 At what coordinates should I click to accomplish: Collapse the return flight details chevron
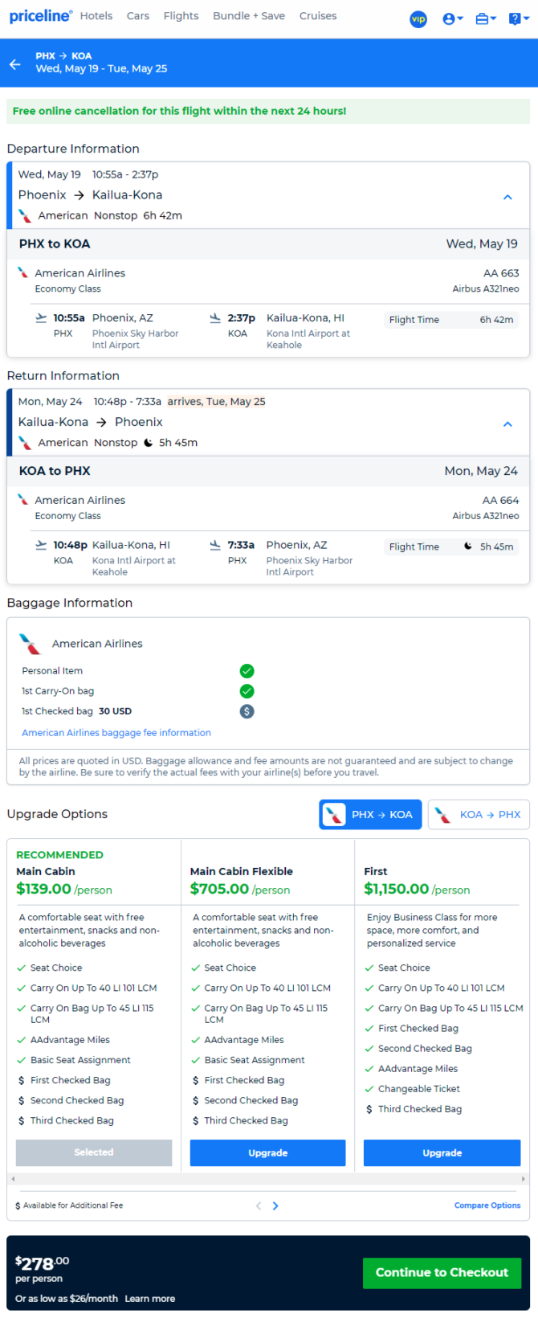[507, 424]
